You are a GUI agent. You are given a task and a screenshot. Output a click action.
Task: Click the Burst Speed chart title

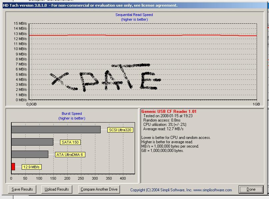click(72, 114)
